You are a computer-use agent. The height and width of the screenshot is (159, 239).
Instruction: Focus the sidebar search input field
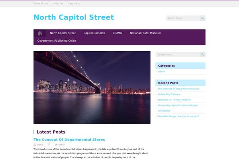[x=178, y=54]
